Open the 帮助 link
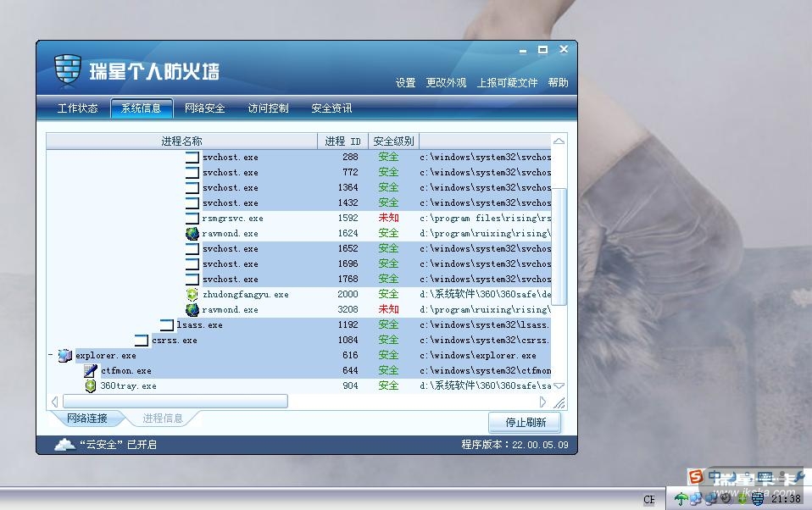The width and height of the screenshot is (812, 510). click(x=558, y=82)
